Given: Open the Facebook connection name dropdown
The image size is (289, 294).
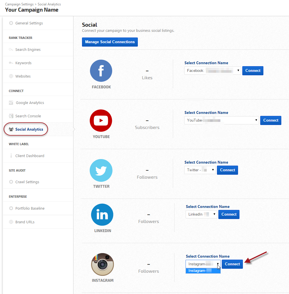Looking at the screenshot, I should tap(212, 71).
